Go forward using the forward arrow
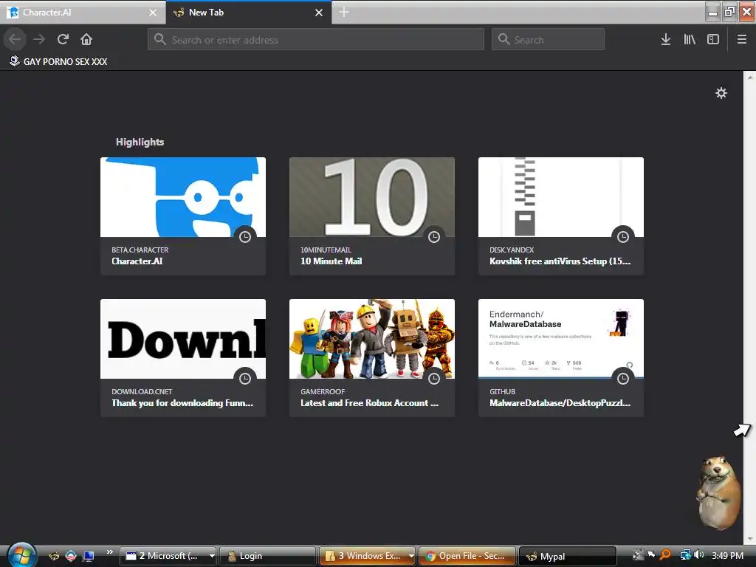Screen dimensions: 756x567 pyautogui.click(x=39, y=39)
